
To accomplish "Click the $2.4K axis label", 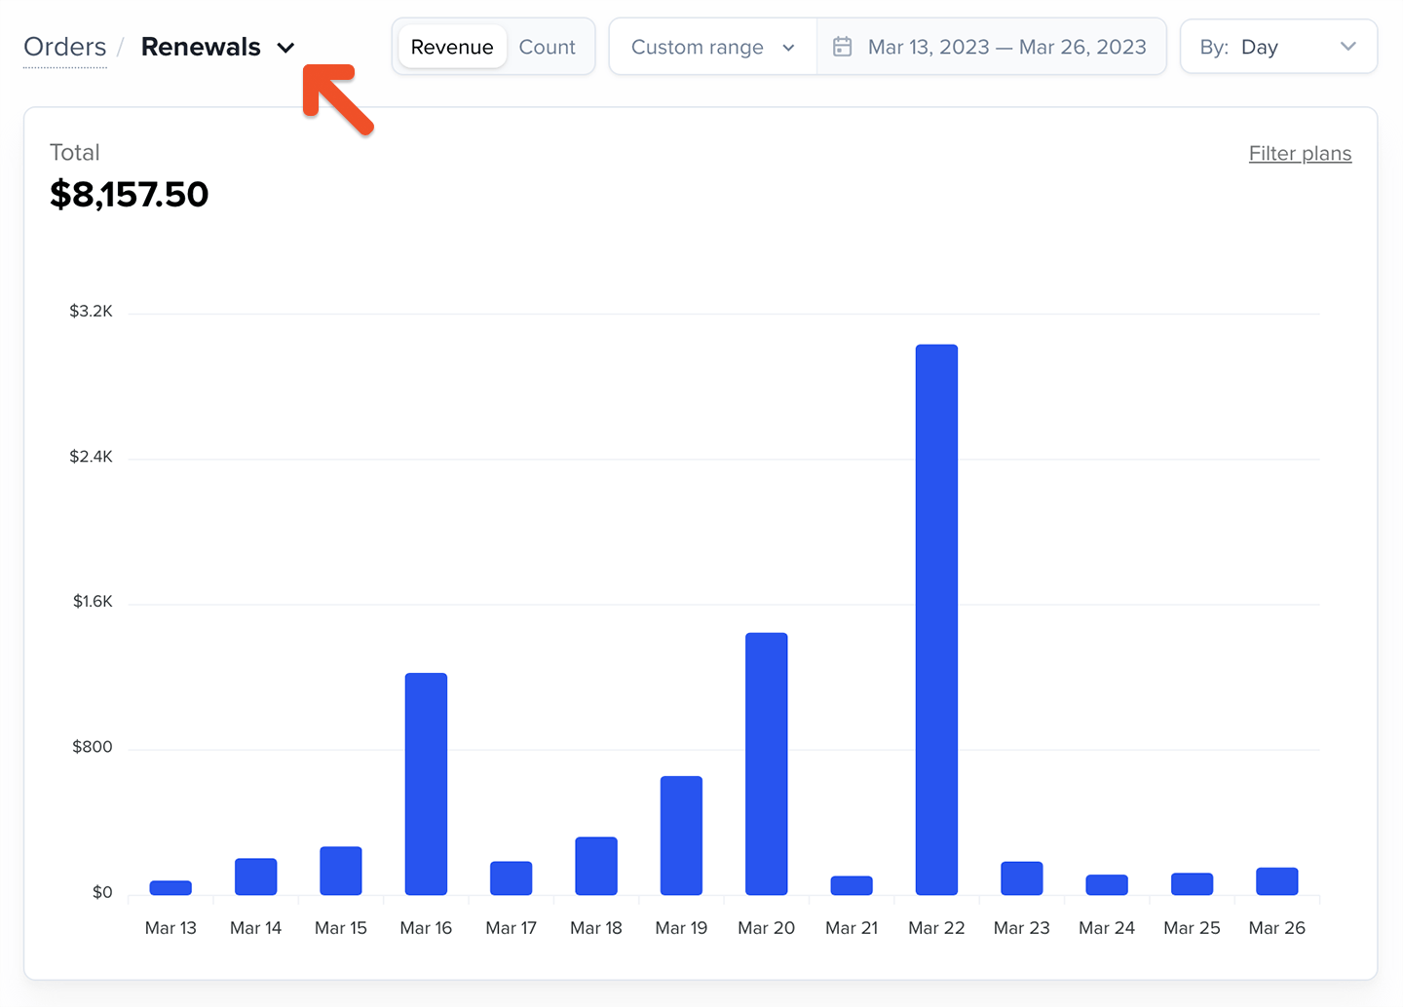I will 91,457.
